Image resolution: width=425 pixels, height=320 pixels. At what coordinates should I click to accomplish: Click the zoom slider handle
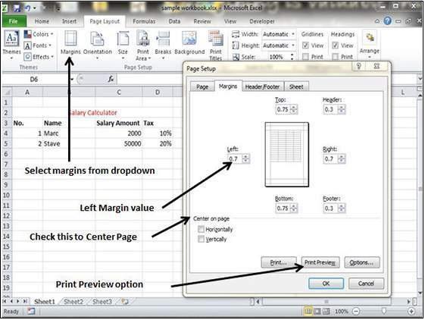384,311
